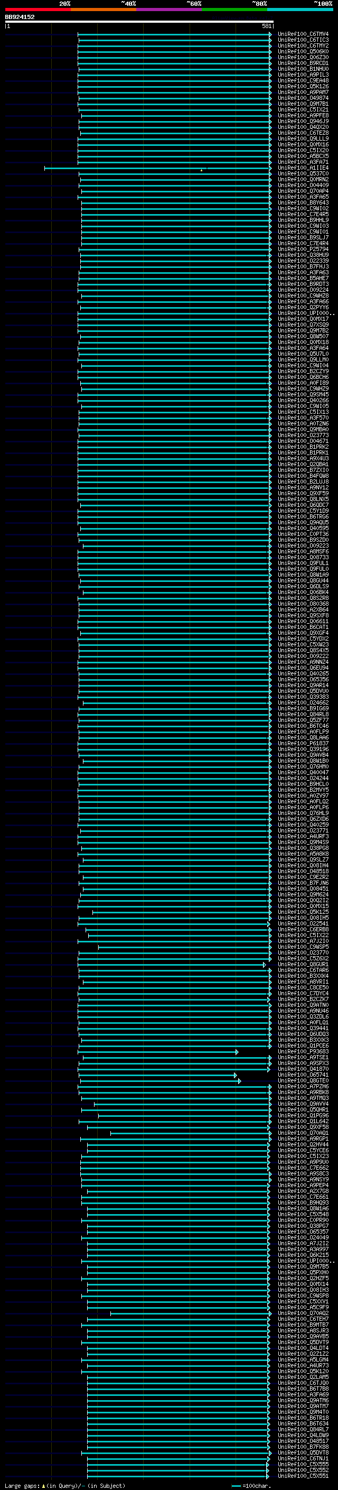Screen dimensions: 338x1490
Task: Select hit label UniRef100_Q4LDT4
Action: click(303, 1348)
